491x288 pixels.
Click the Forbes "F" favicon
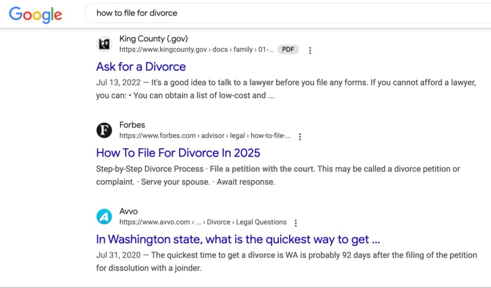(104, 130)
